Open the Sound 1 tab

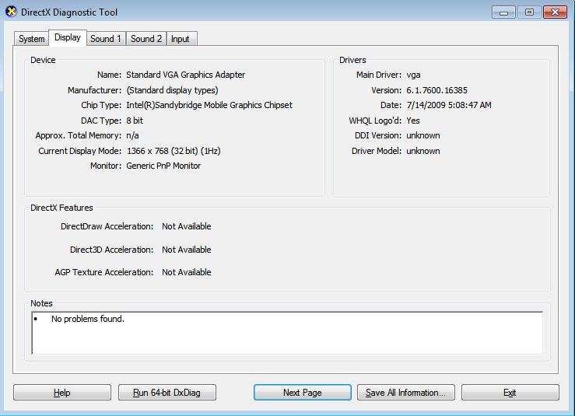[x=106, y=39]
